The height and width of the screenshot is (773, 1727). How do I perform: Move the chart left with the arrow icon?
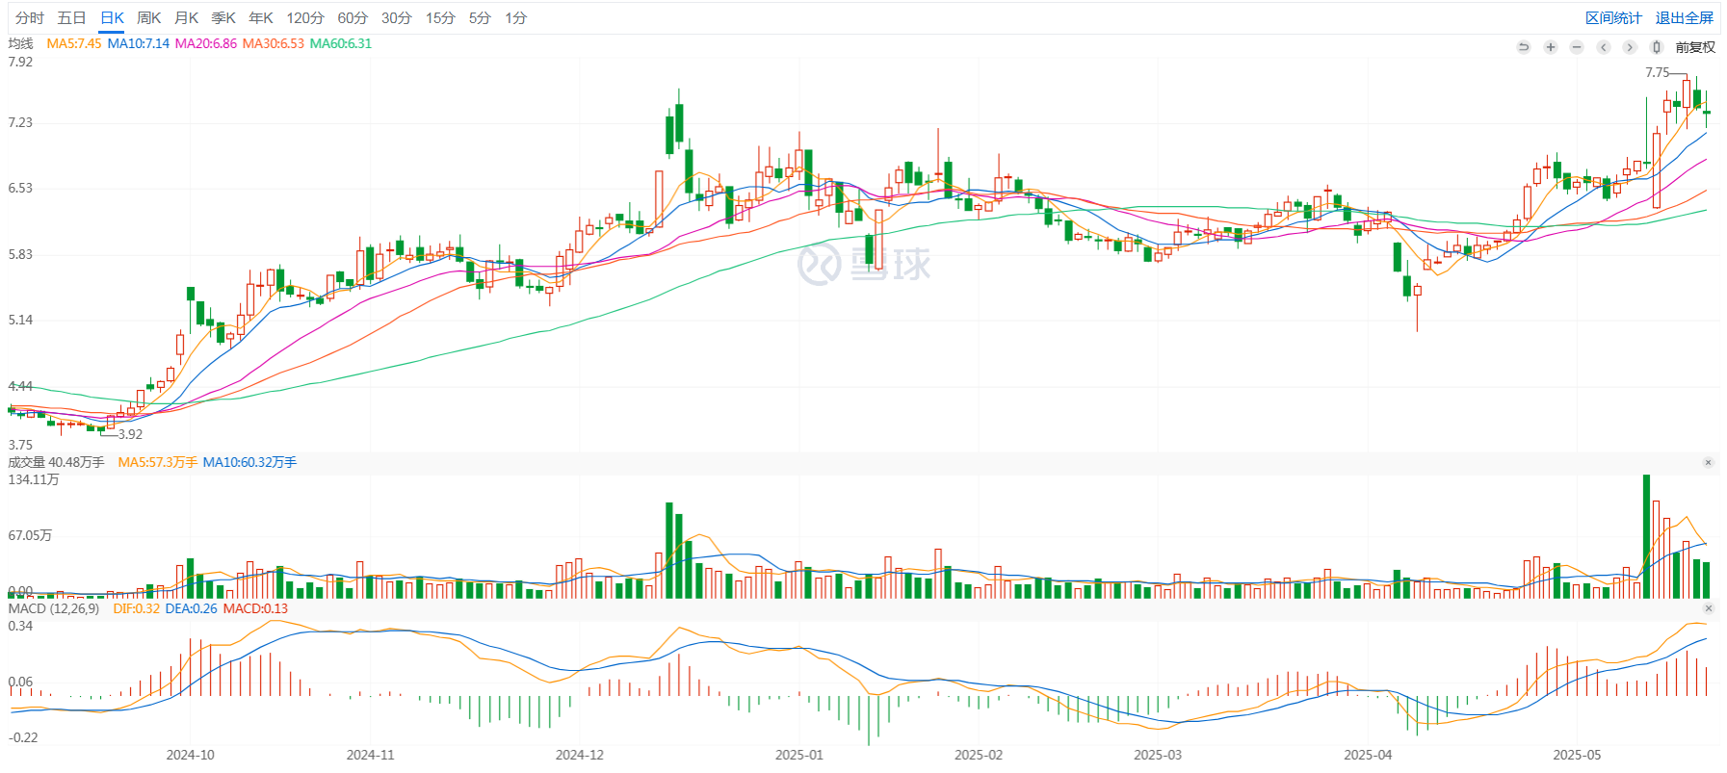click(1603, 47)
